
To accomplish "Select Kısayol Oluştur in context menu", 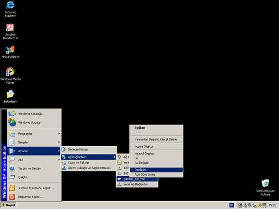I will pyautogui.click(x=157, y=153).
